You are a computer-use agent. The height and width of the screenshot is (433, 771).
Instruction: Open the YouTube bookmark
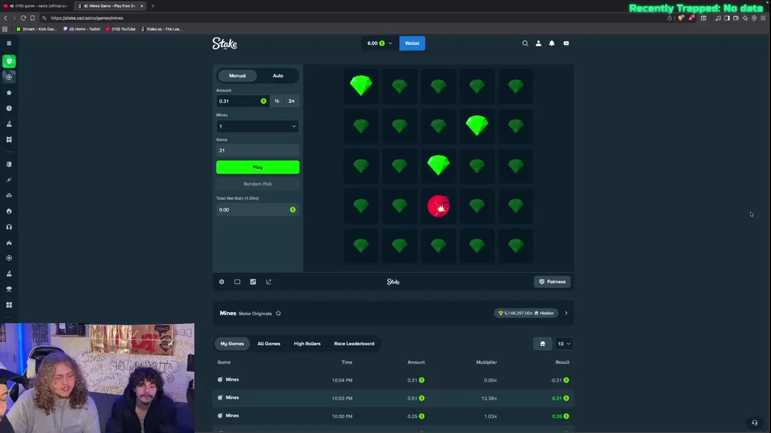click(120, 29)
